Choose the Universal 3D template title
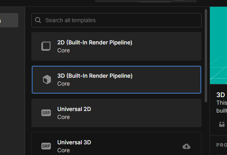Image resolution: width=227 pixels, height=155 pixels. pos(74,142)
